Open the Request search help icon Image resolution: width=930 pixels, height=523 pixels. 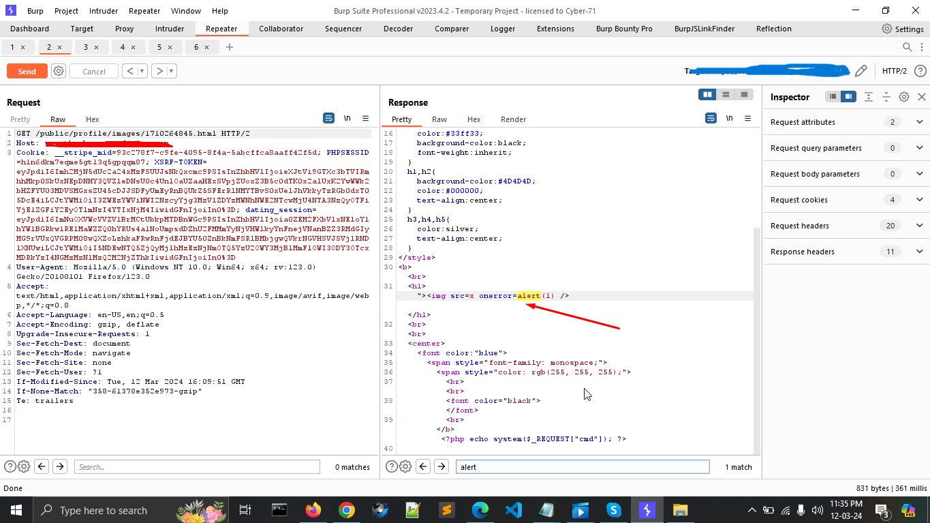(10, 466)
